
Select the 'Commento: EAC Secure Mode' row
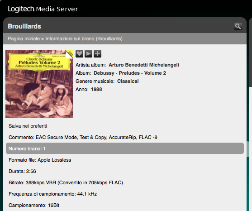pyautogui.click(x=125, y=137)
